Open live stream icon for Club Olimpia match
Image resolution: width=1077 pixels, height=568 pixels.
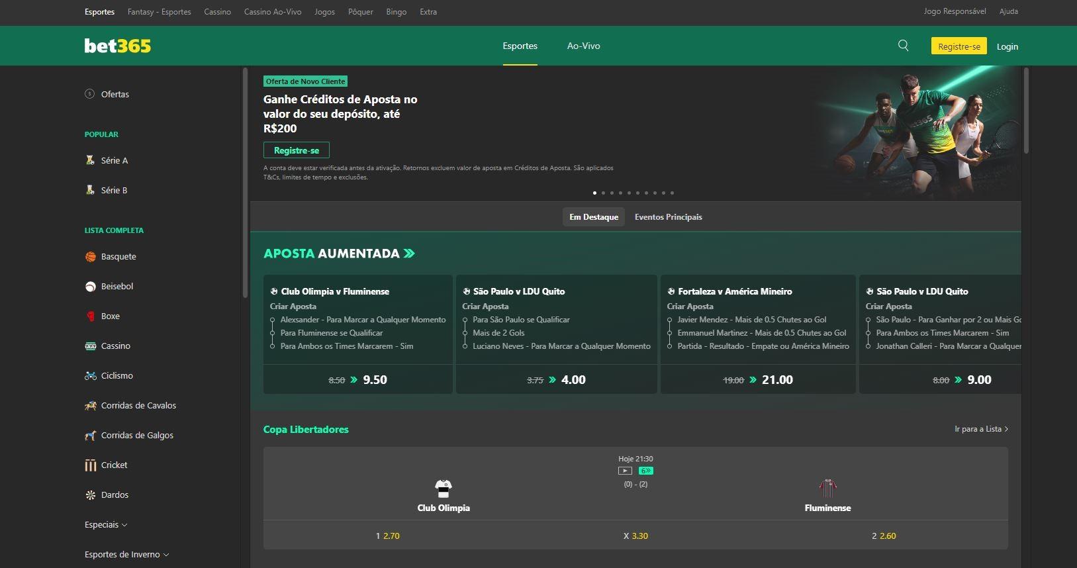pos(625,471)
